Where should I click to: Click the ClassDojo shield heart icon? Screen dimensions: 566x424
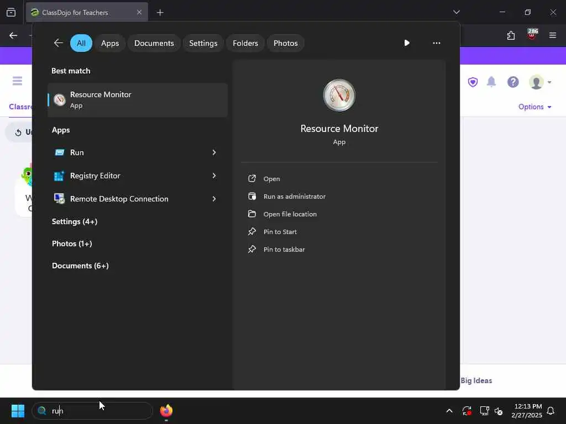tap(473, 82)
